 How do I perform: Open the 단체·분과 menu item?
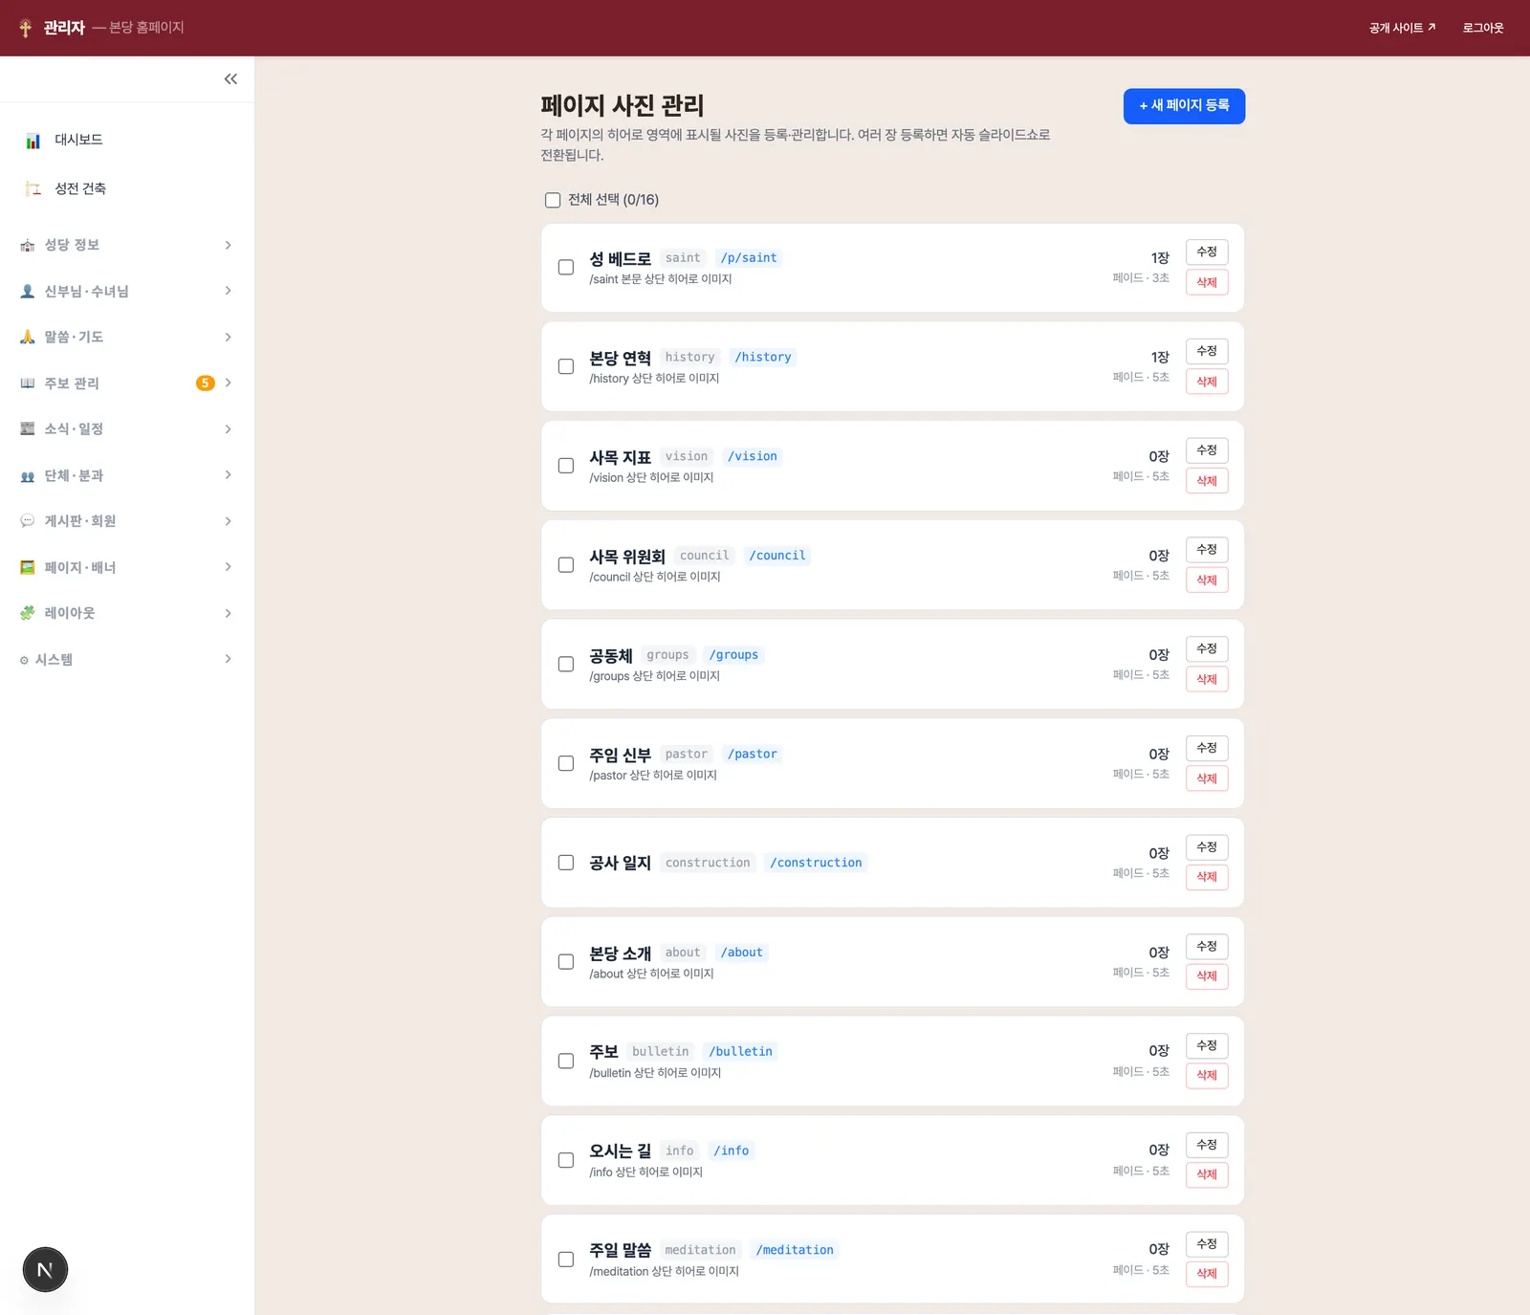[x=127, y=475]
